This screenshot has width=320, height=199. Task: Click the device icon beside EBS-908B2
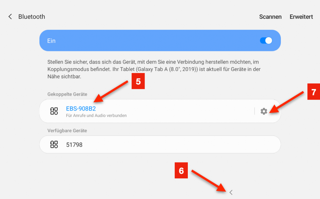(54, 111)
